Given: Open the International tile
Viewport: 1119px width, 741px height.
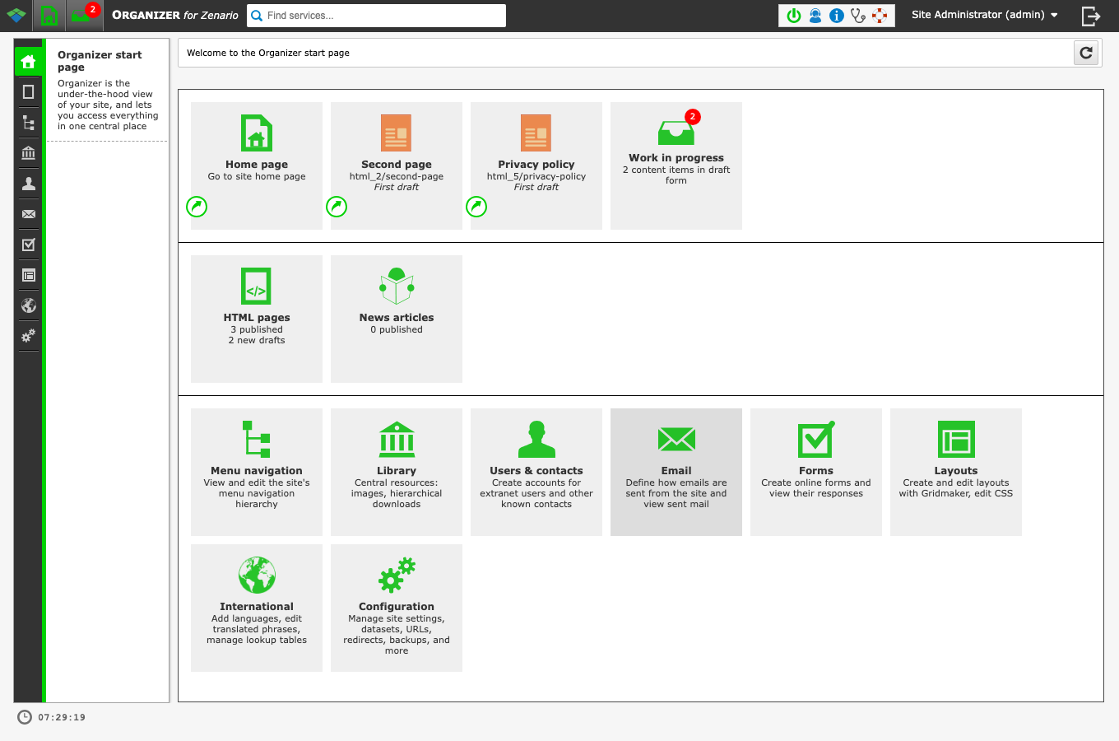Looking at the screenshot, I should (x=257, y=608).
